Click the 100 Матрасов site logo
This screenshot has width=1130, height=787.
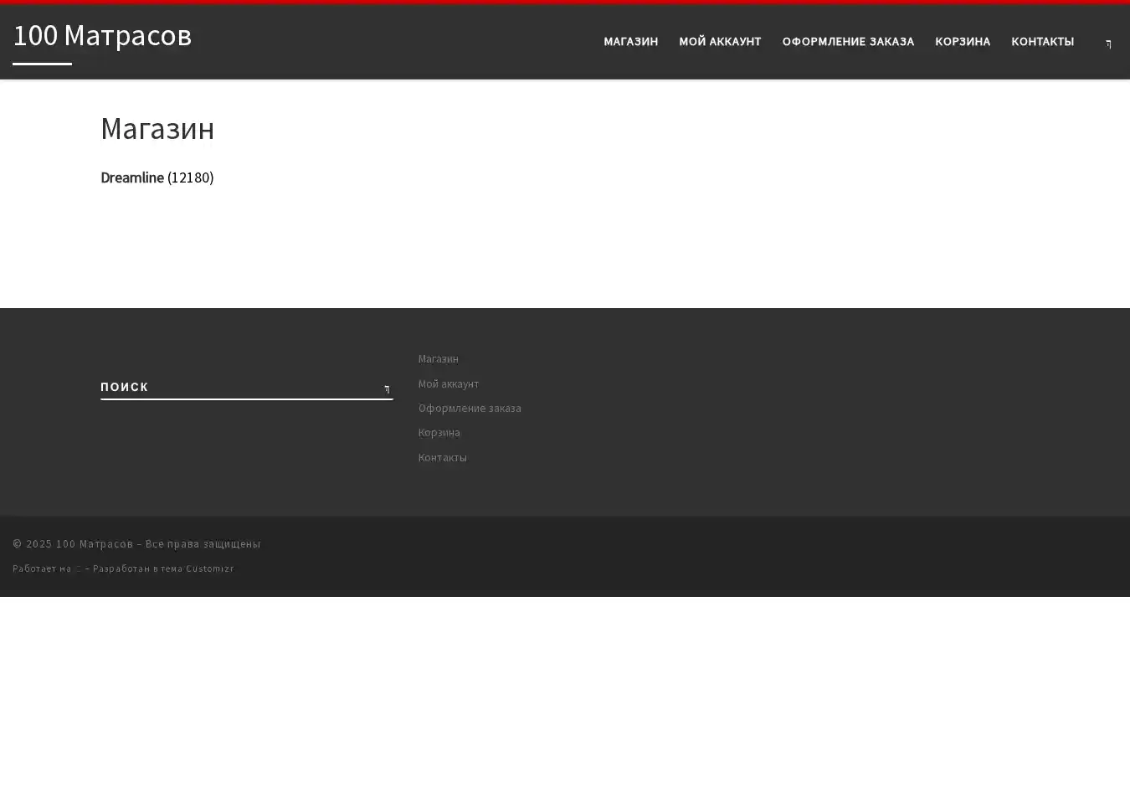coord(102,35)
